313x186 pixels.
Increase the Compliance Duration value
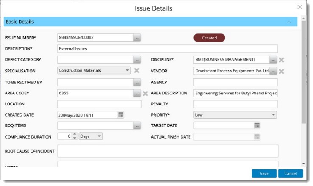(75, 134)
